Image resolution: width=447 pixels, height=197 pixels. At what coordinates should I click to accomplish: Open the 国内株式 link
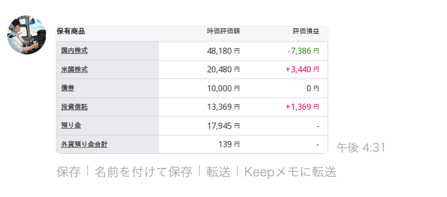[74, 51]
